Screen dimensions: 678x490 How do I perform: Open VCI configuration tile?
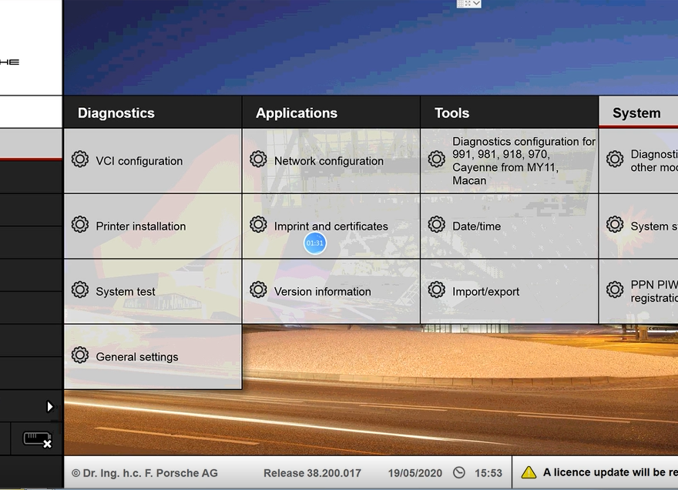(x=153, y=161)
